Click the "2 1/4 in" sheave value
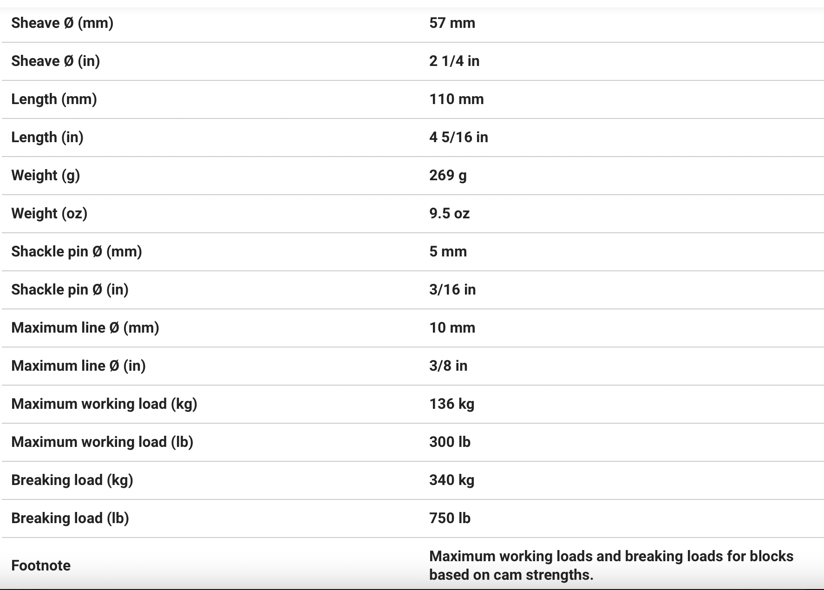824x590 pixels. coord(454,61)
